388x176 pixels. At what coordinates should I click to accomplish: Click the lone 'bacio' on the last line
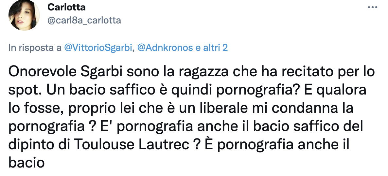click(26, 163)
